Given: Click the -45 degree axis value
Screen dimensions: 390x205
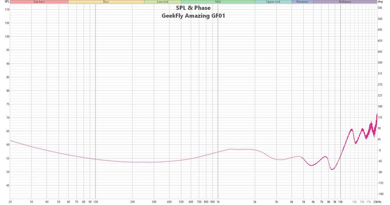Looking at the screenshot, I should click(380, 161).
